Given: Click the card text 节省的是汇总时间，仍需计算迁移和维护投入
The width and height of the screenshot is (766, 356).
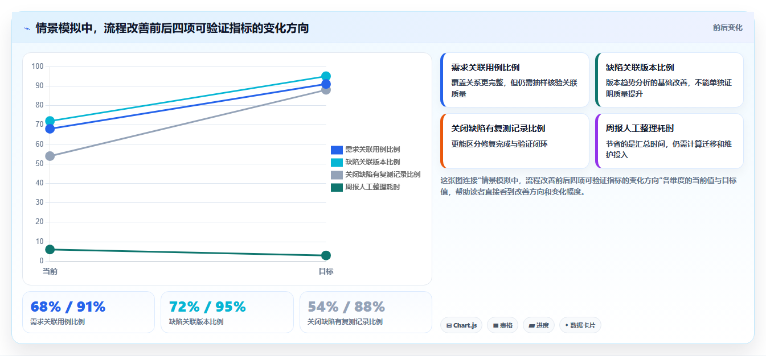Looking at the screenshot, I should point(669,150).
